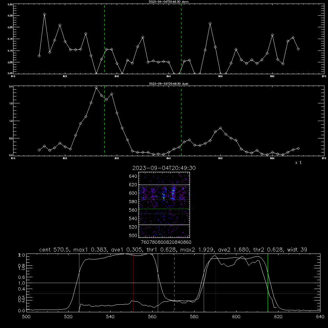Click the "max2 1.929" value in the stats line

click(197, 250)
